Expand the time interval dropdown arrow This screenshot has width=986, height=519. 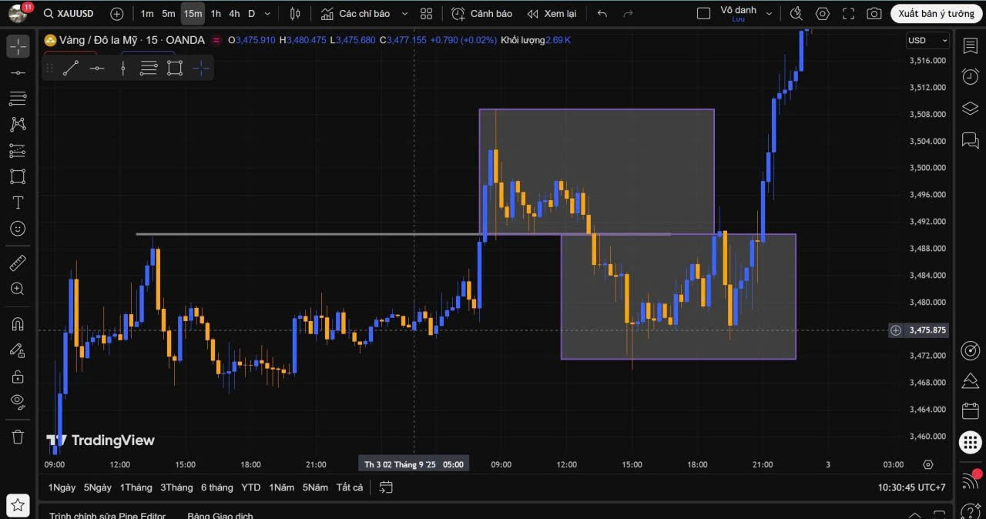267,14
